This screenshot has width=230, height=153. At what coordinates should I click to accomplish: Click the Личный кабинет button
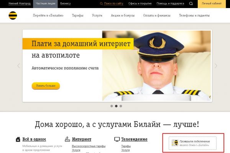pyautogui.click(x=212, y=3)
